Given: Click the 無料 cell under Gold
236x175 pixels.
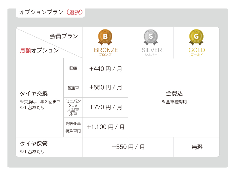Looking at the screenshot, I should coord(197,147).
